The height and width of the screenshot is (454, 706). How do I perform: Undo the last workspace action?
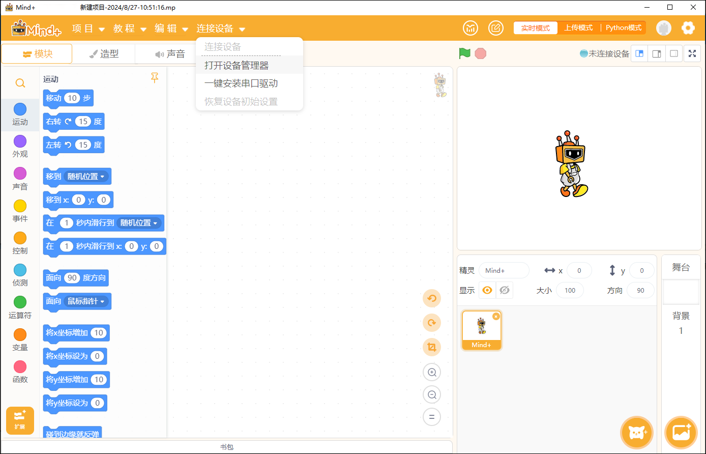(431, 298)
